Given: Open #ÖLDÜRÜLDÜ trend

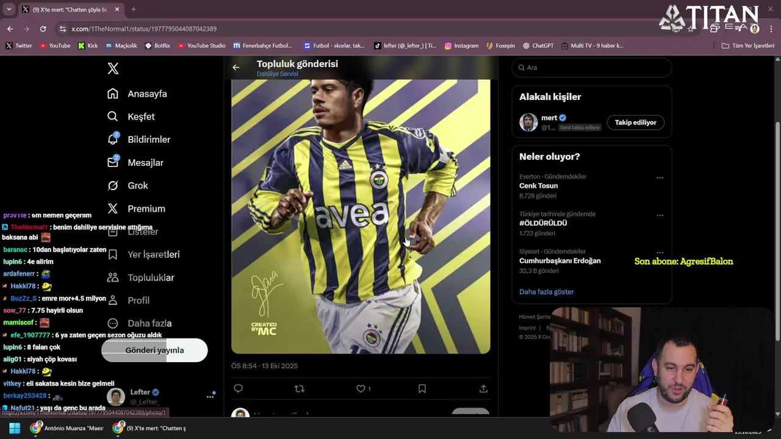Looking at the screenshot, I should pos(543,223).
